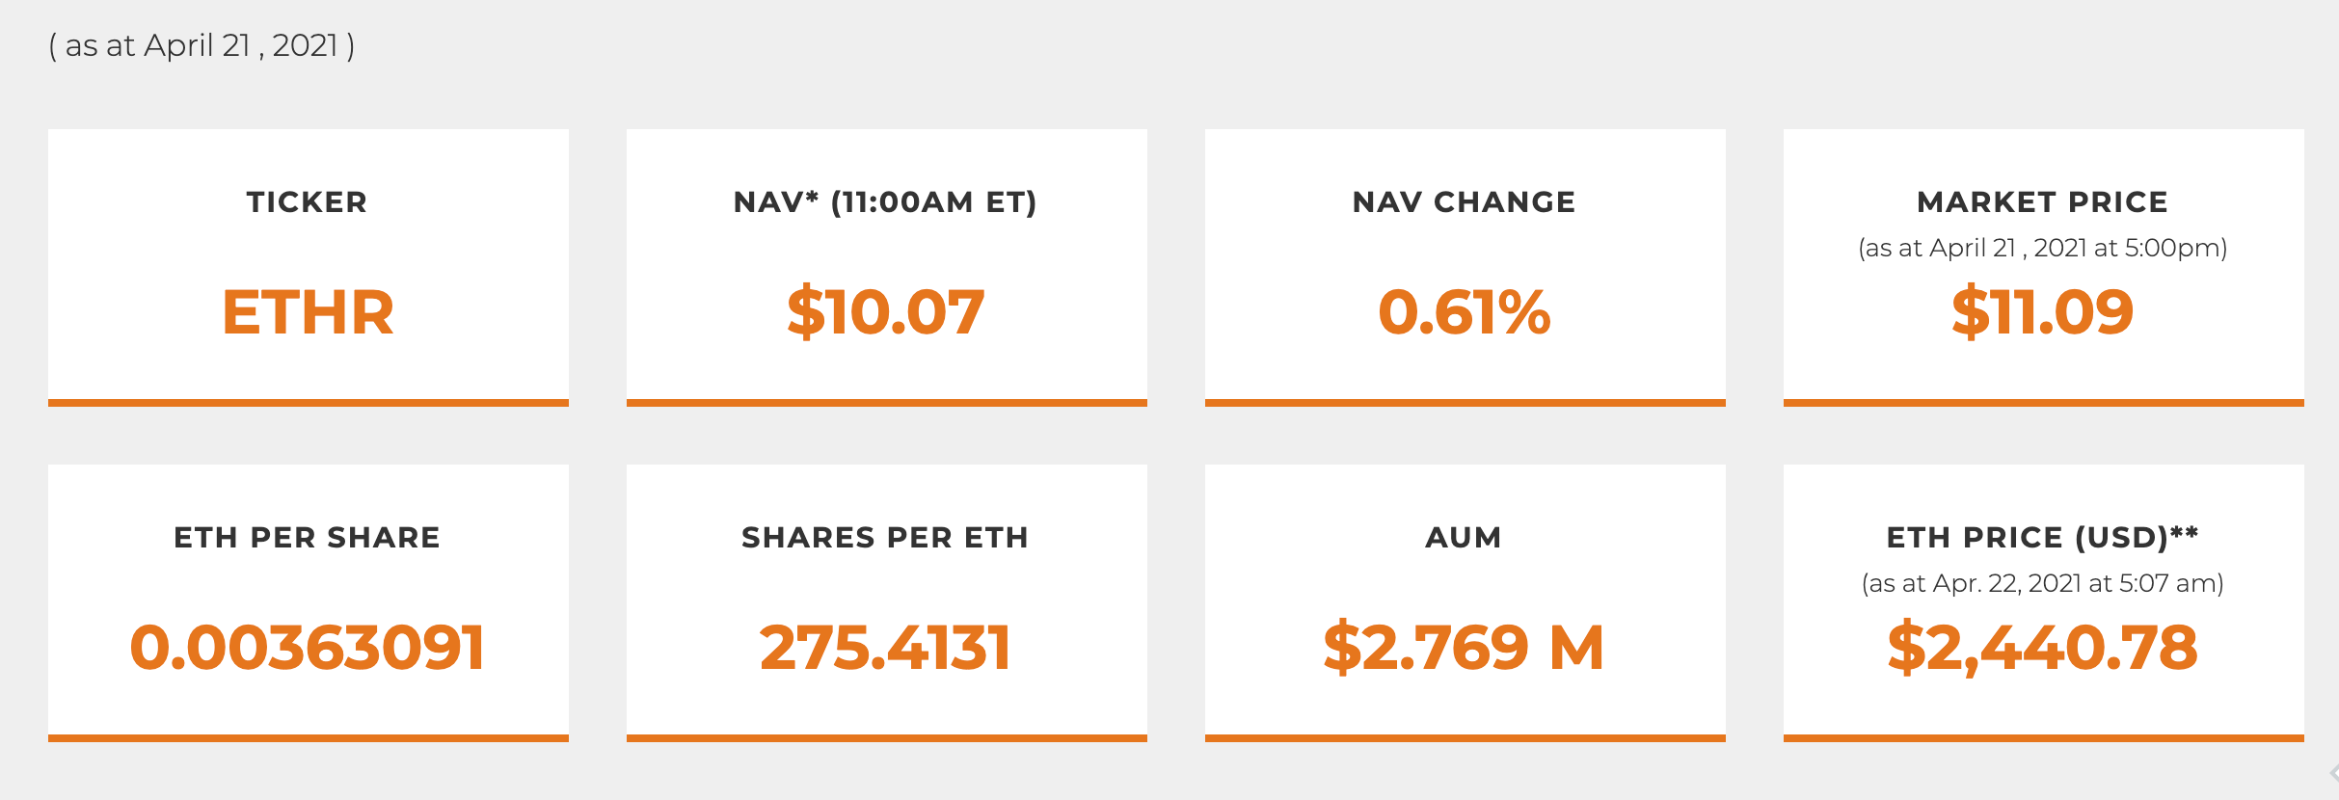Select the TICKER card heading
Screen dimensions: 2339x800
[x=308, y=202]
